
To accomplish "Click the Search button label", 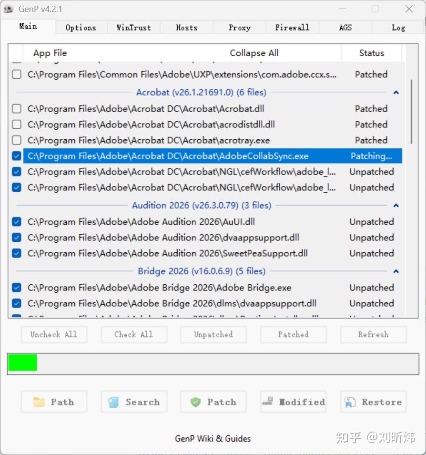I will [x=142, y=402].
